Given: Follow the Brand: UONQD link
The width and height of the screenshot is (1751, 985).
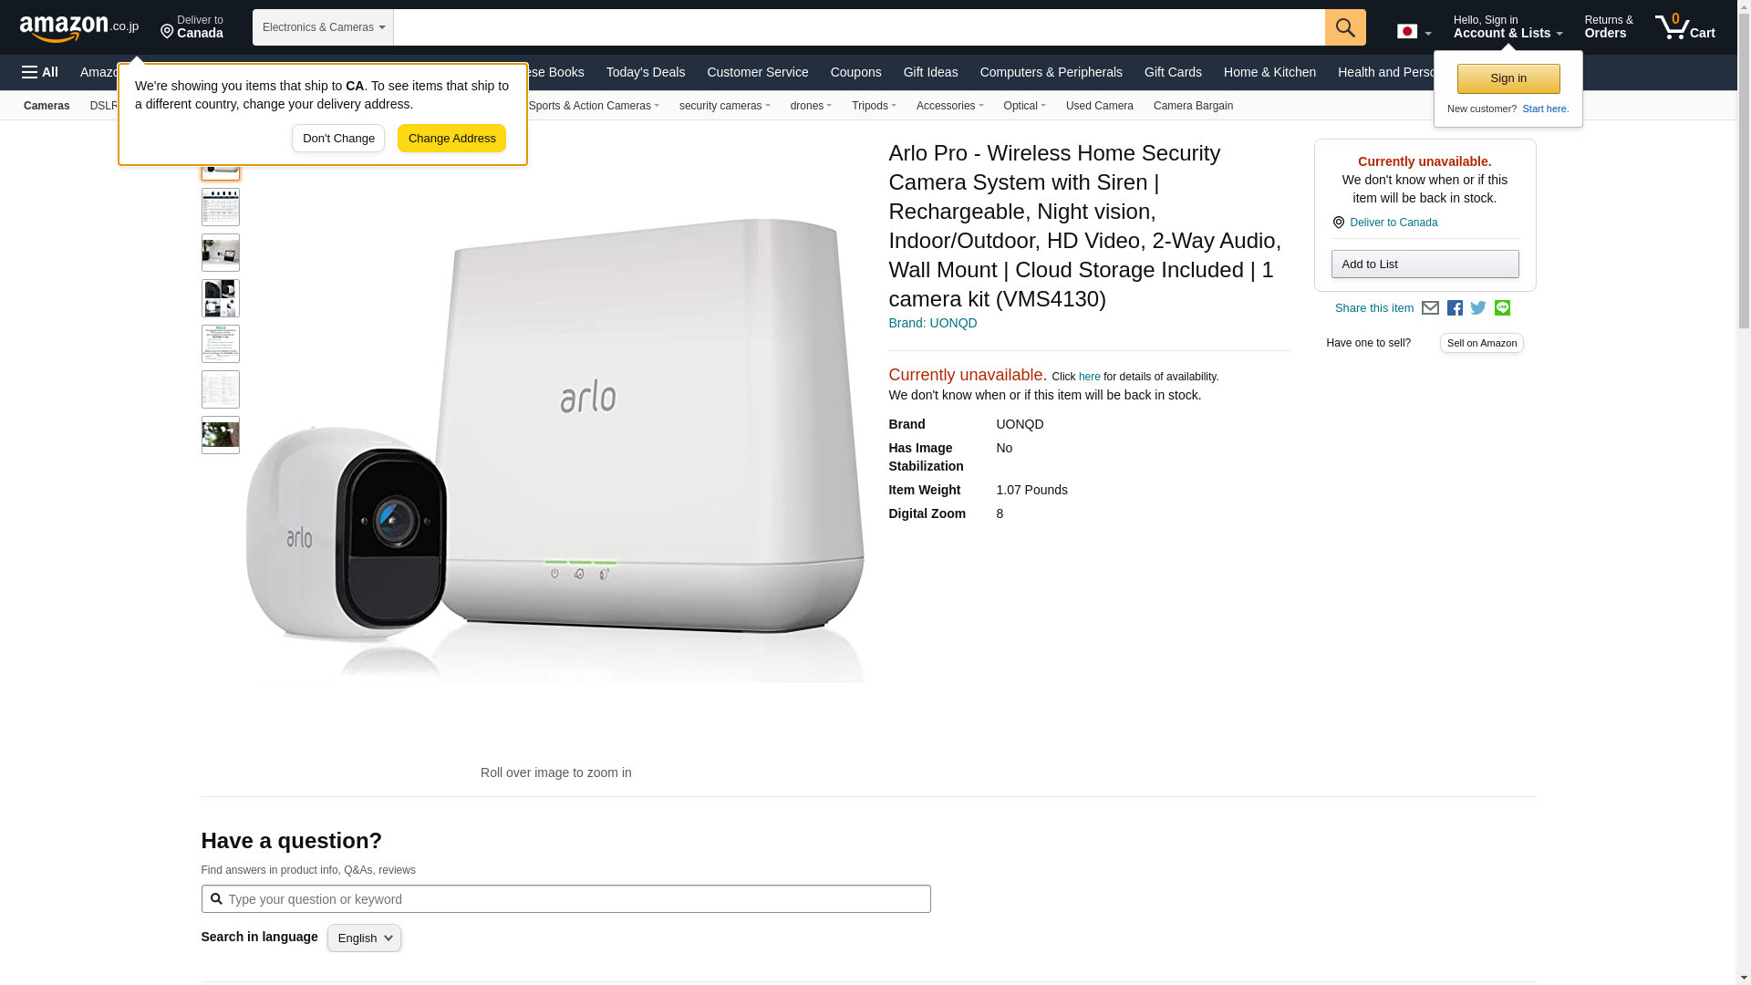Looking at the screenshot, I should (x=932, y=323).
